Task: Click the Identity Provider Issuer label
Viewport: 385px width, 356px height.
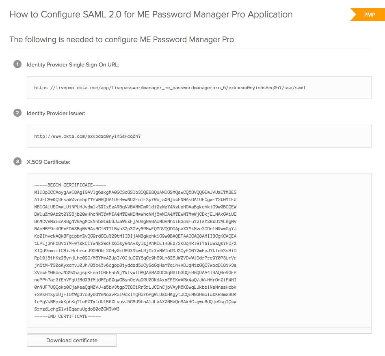Action: coord(56,113)
